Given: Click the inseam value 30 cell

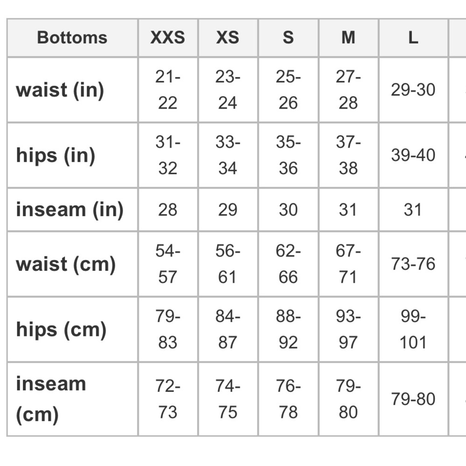Looking at the screenshot, I should (288, 210).
